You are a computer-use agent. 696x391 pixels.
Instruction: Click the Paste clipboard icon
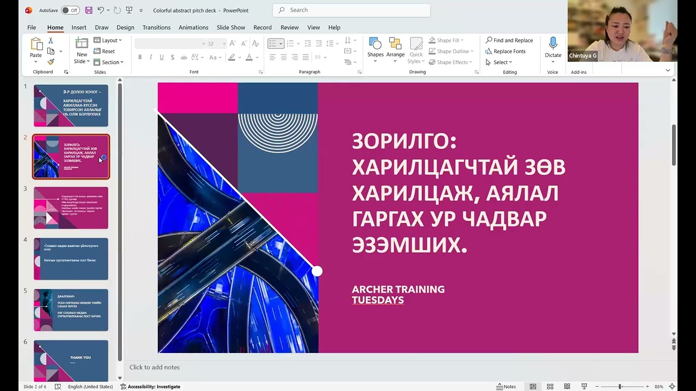[36, 45]
